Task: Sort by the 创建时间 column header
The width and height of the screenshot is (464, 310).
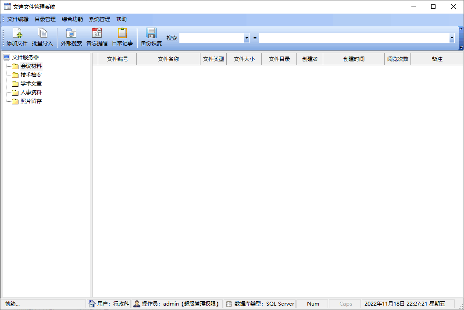Action: [353, 59]
